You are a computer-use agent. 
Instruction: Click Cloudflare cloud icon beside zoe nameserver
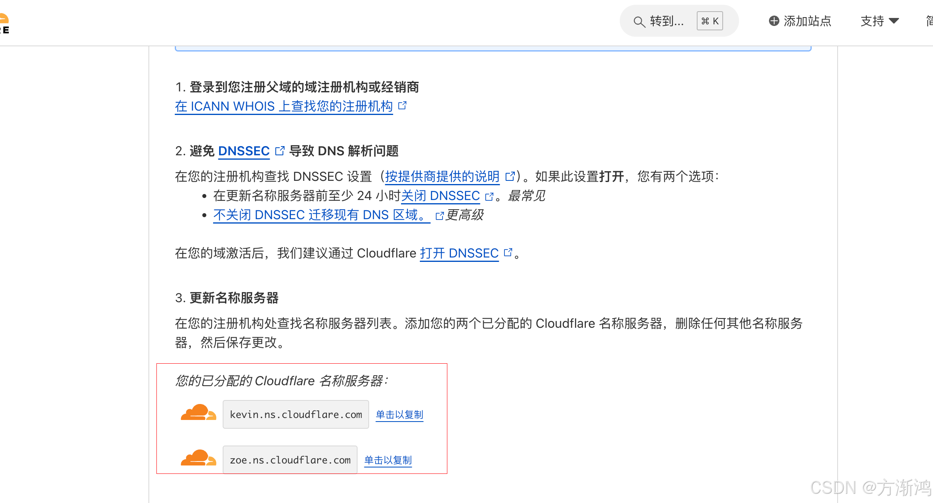tap(198, 458)
